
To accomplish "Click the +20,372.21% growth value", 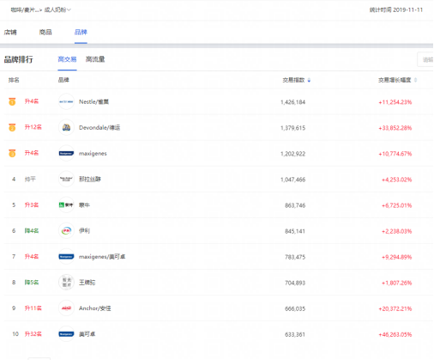I will tap(395, 308).
